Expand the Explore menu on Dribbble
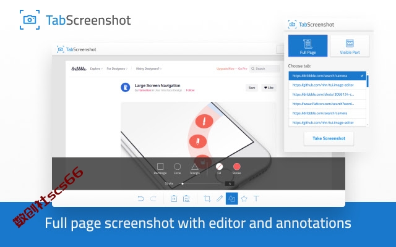The height and width of the screenshot is (247, 396). click(x=97, y=69)
